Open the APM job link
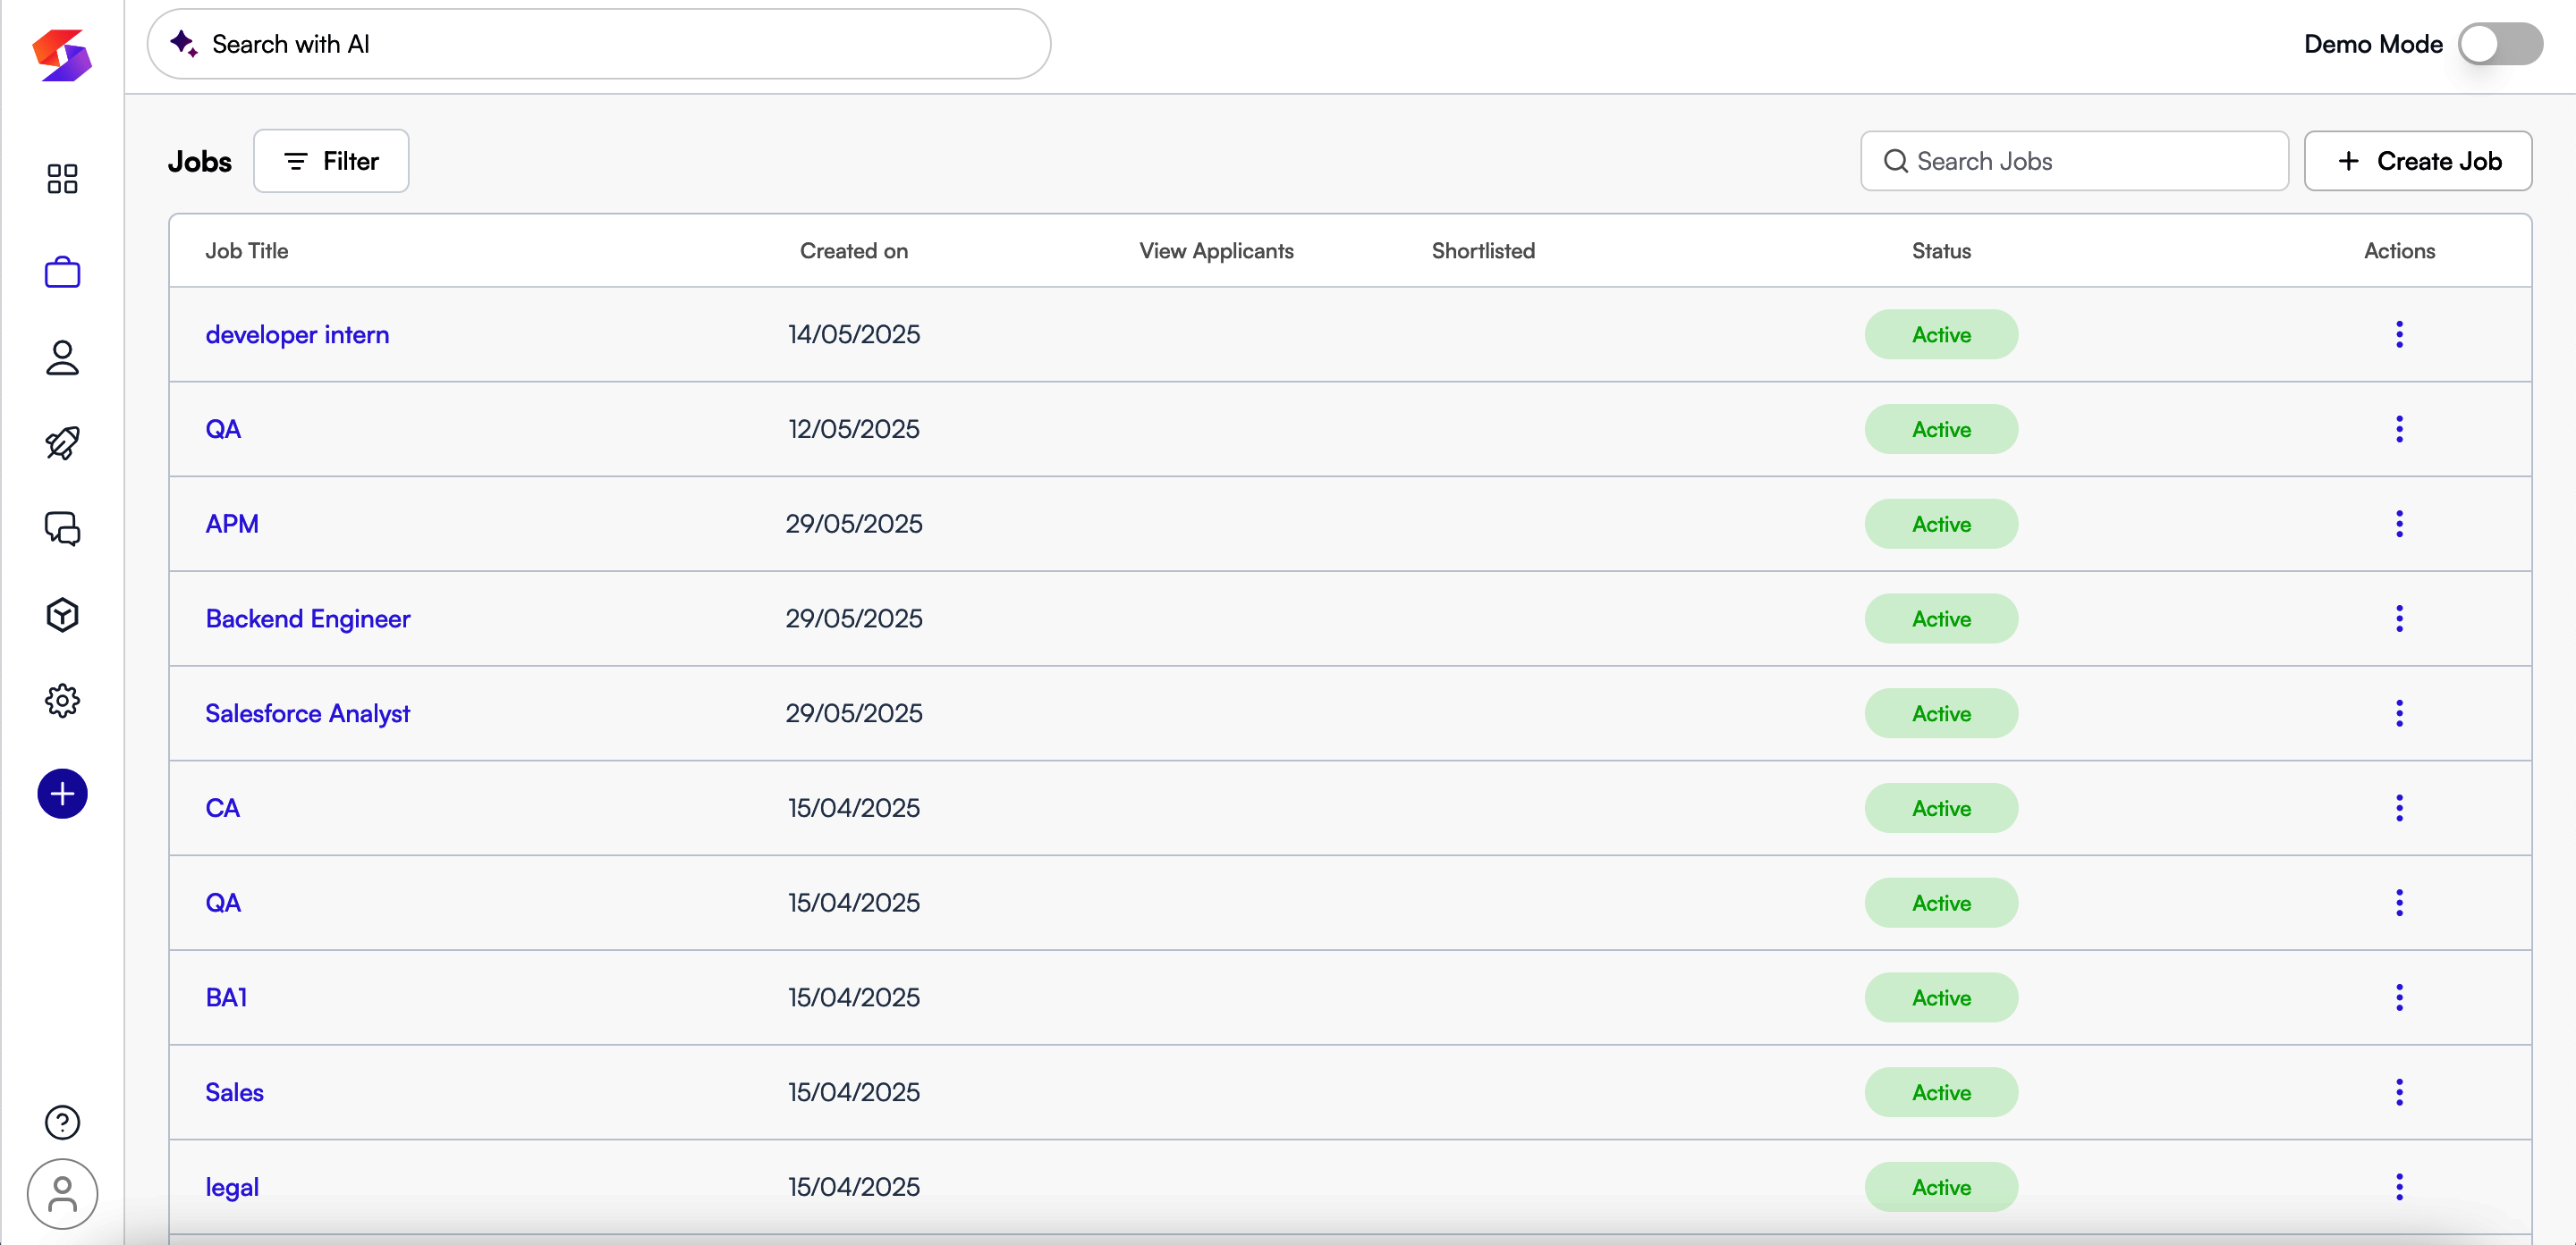The width and height of the screenshot is (2576, 1245). (232, 524)
